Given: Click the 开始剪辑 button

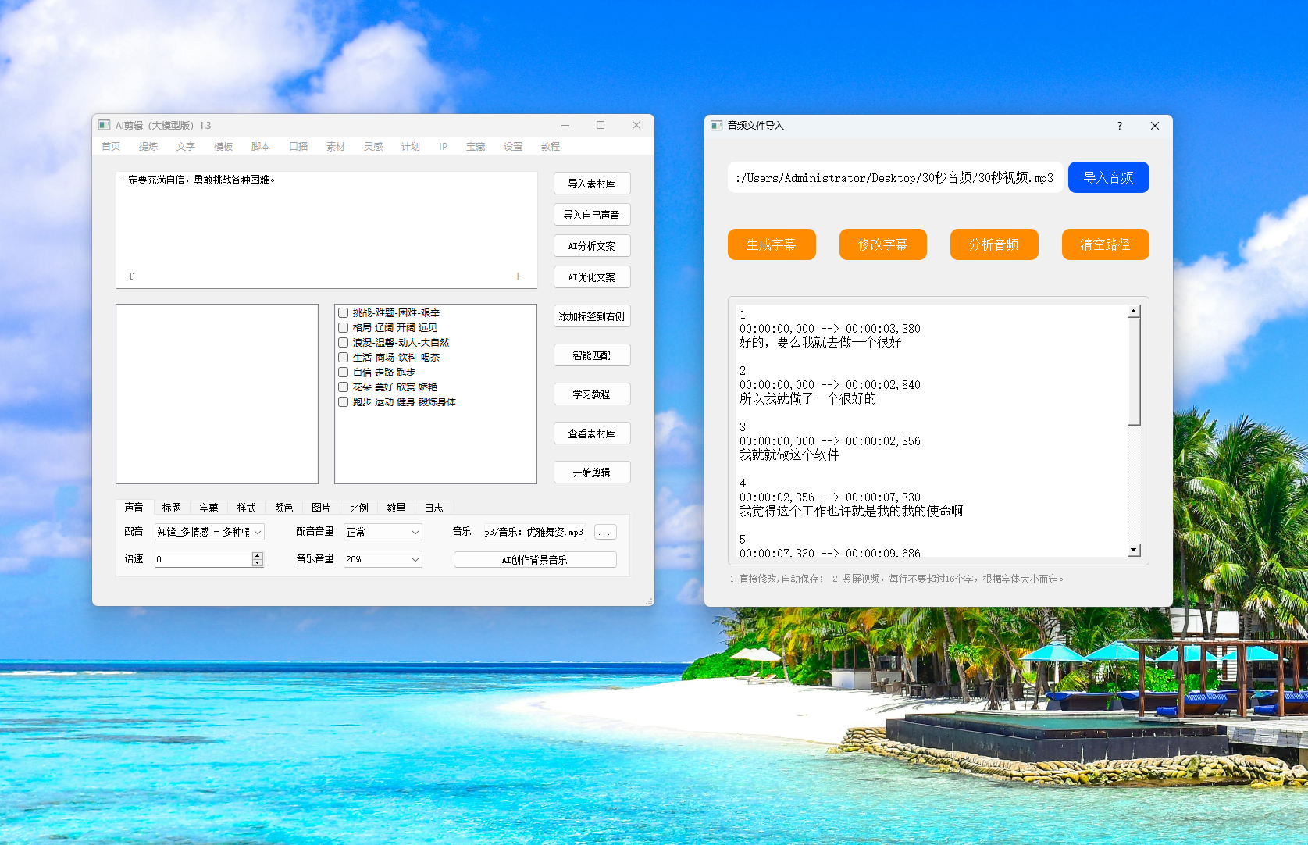Looking at the screenshot, I should [x=591, y=472].
